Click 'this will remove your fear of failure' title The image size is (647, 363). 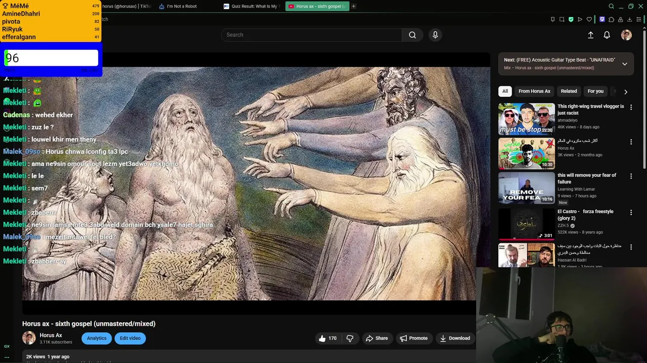[587, 178]
